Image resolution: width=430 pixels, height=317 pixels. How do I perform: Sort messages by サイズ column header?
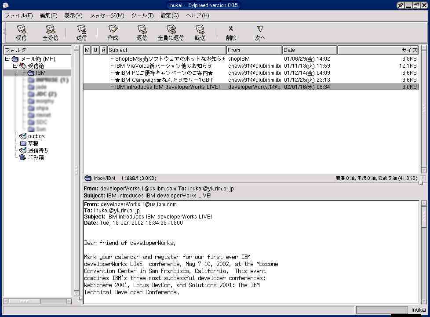pos(378,50)
